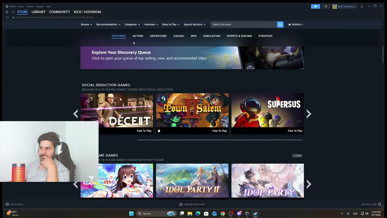Open the Games menu
This screenshot has width=387, height=218.
(40, 6)
